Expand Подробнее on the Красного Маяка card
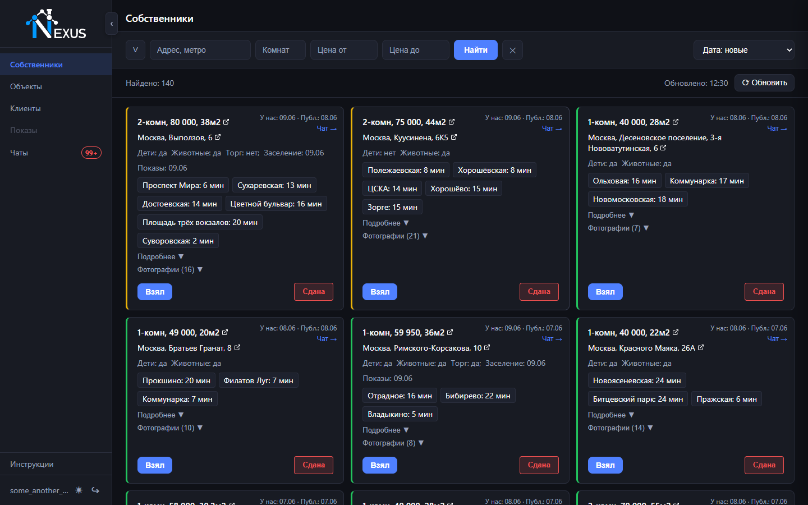Viewport: 808px width, 505px height. tap(611, 415)
